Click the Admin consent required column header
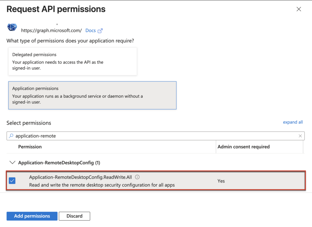 tap(243, 147)
